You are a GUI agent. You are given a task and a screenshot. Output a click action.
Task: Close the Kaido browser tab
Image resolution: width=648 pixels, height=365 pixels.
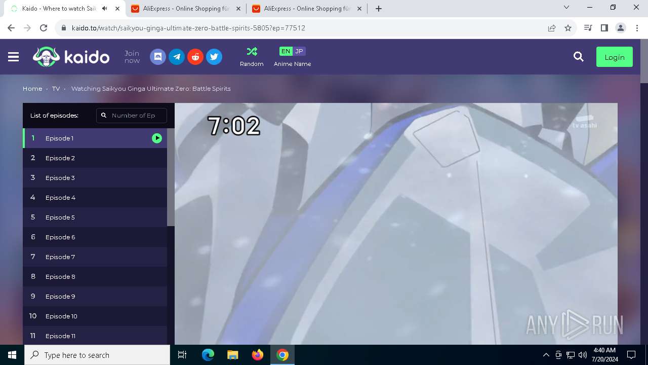117,9
